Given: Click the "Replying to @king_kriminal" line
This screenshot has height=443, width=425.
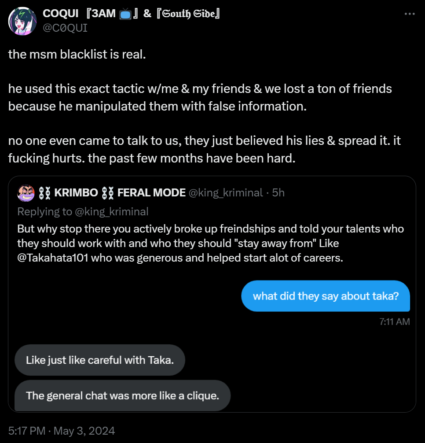Looking at the screenshot, I should [83, 211].
